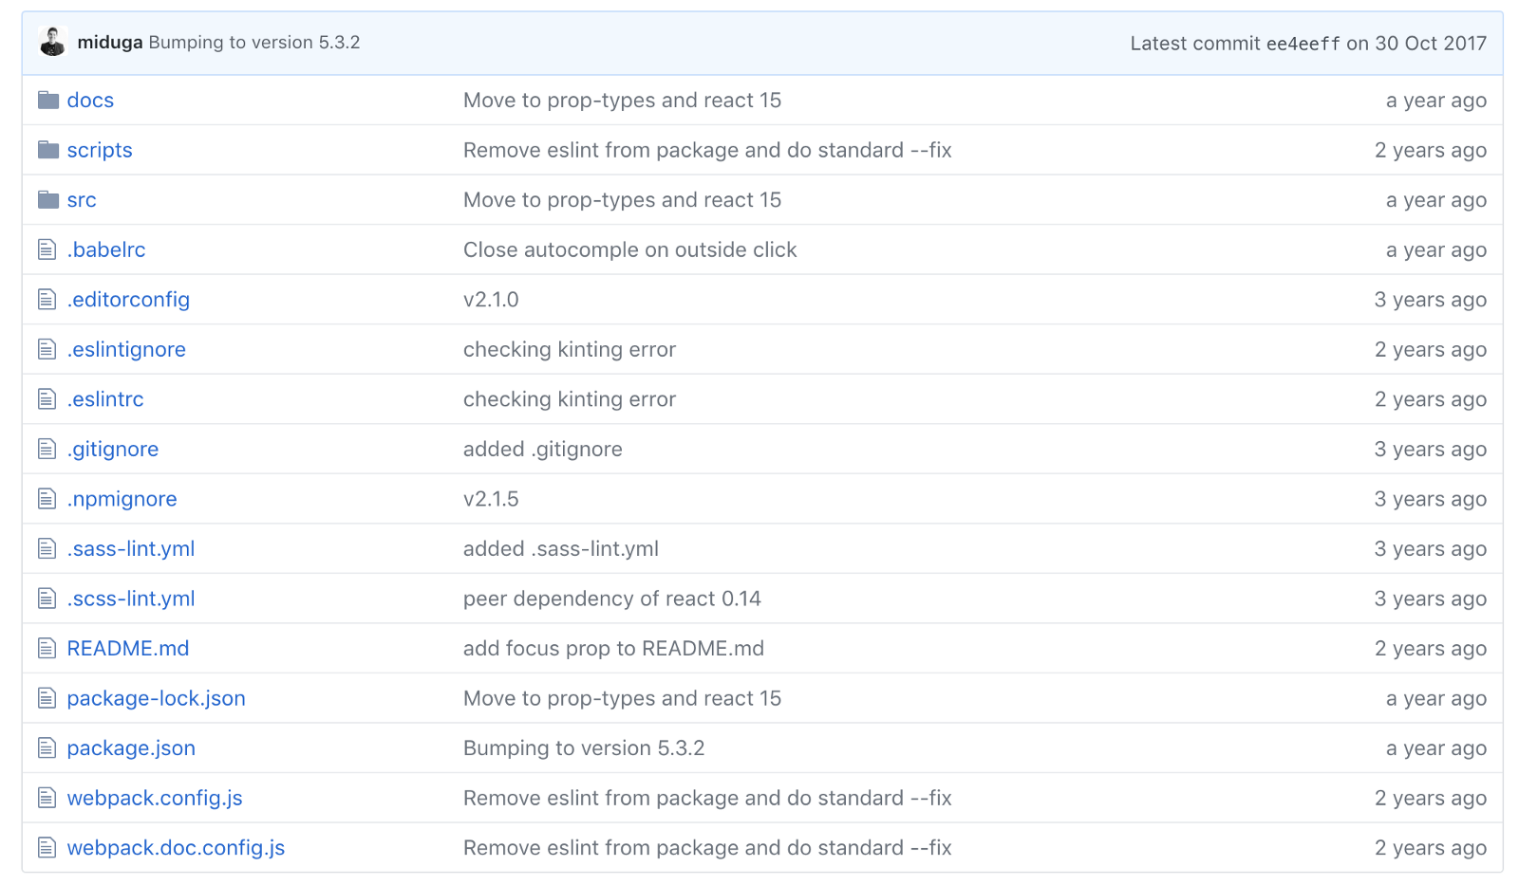The height and width of the screenshot is (885, 1519).
Task: Open the .scss-lint.yml file
Action: pyautogui.click(x=131, y=599)
